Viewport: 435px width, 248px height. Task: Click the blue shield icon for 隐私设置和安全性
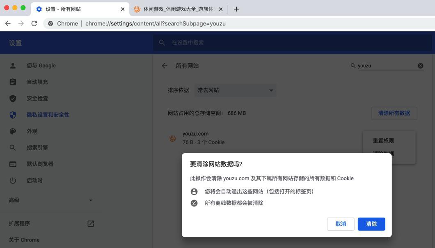13,115
